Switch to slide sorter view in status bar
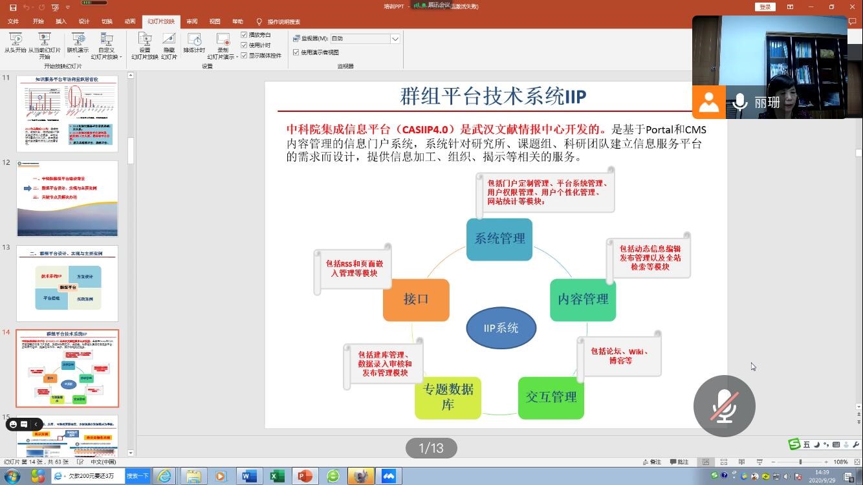This screenshot has width=863, height=485. pos(723,462)
